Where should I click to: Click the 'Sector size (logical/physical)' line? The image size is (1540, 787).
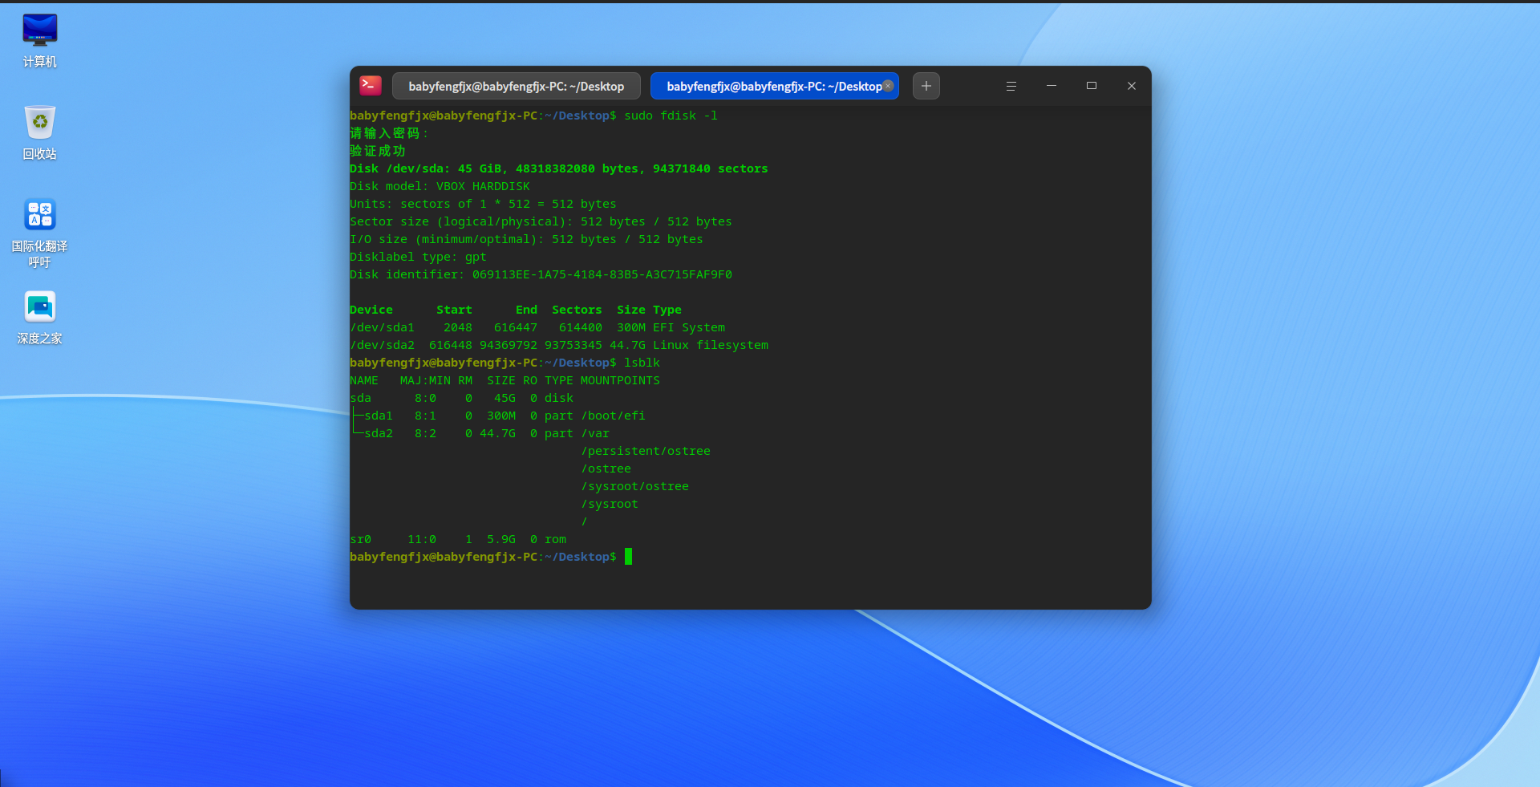point(541,221)
